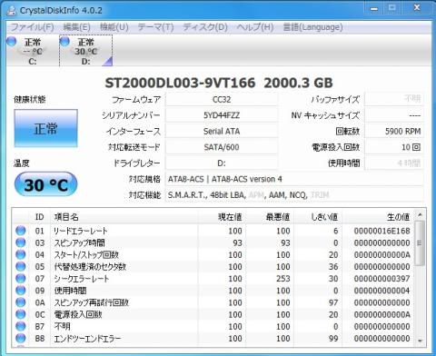Click the raw value 00000016E168
436x356 pixels.
(x=381, y=231)
